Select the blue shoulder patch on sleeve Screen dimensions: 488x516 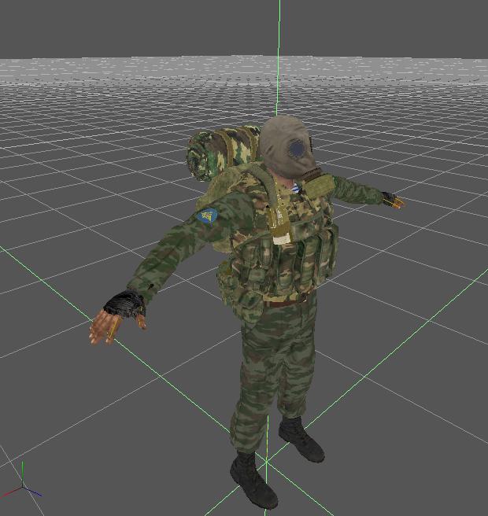click(207, 216)
